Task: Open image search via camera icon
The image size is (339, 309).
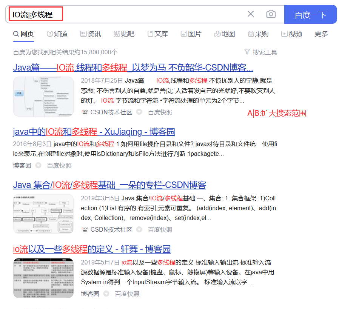Action: pyautogui.click(x=271, y=14)
